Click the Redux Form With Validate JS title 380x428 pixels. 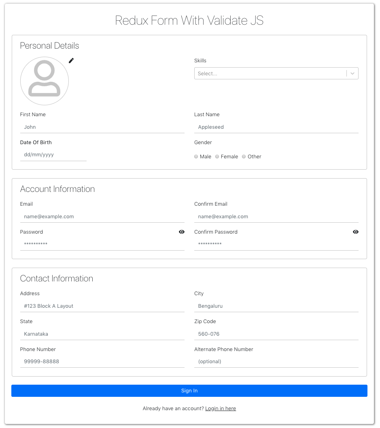tap(189, 21)
